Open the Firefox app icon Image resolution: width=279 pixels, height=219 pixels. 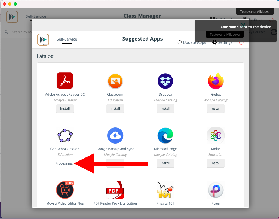pyautogui.click(x=216, y=81)
